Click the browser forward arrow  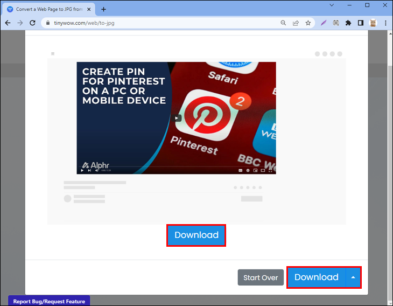point(20,23)
